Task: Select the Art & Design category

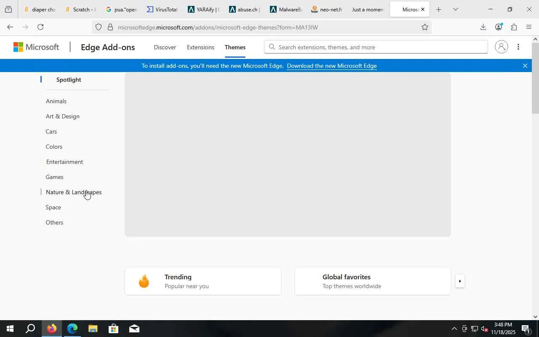Action: 63,116
